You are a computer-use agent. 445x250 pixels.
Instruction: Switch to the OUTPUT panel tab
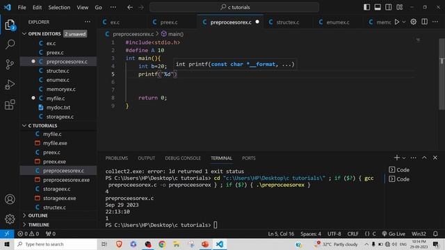[x=147, y=158]
